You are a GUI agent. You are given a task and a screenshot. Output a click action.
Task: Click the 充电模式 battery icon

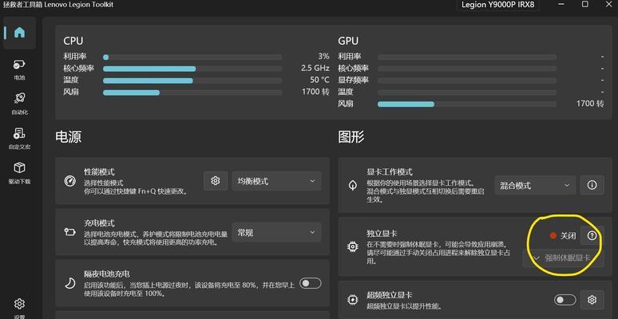(x=69, y=232)
